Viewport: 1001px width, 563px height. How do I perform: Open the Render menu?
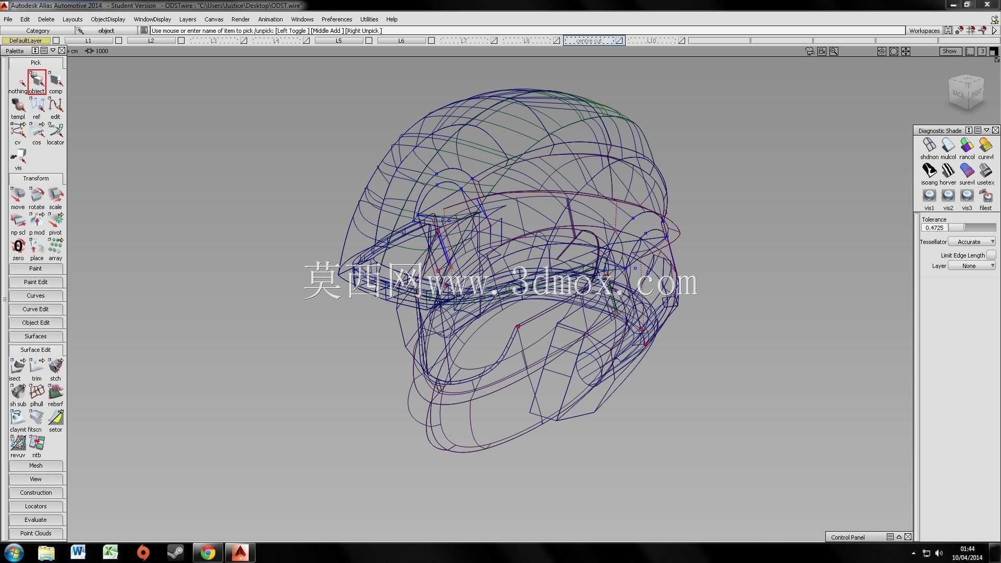click(x=240, y=19)
